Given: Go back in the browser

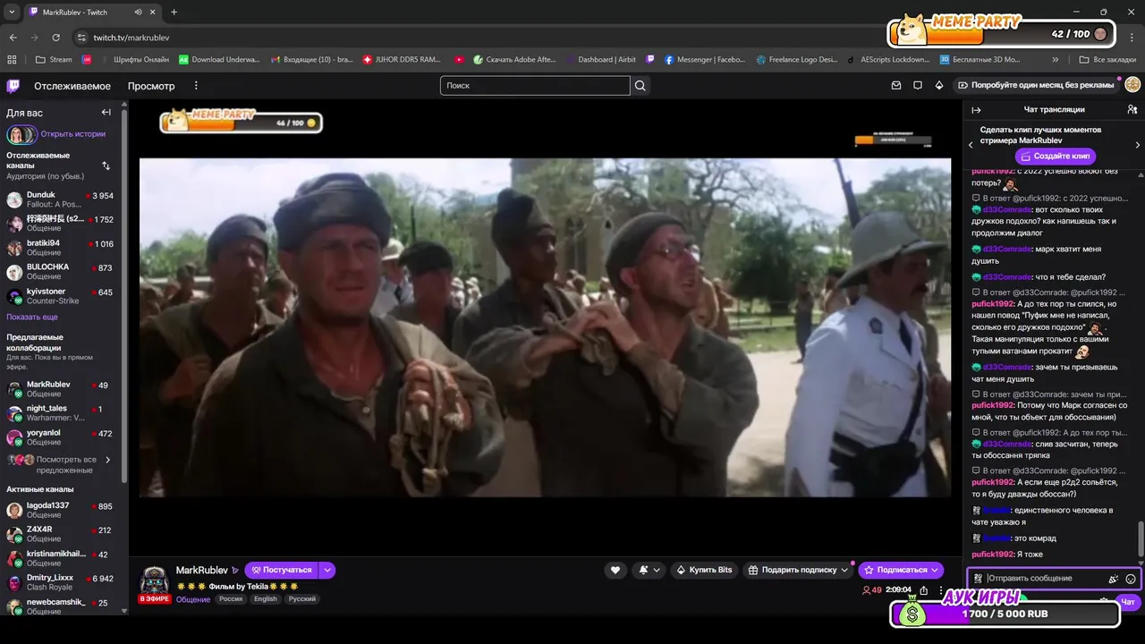Looking at the screenshot, I should [x=13, y=38].
